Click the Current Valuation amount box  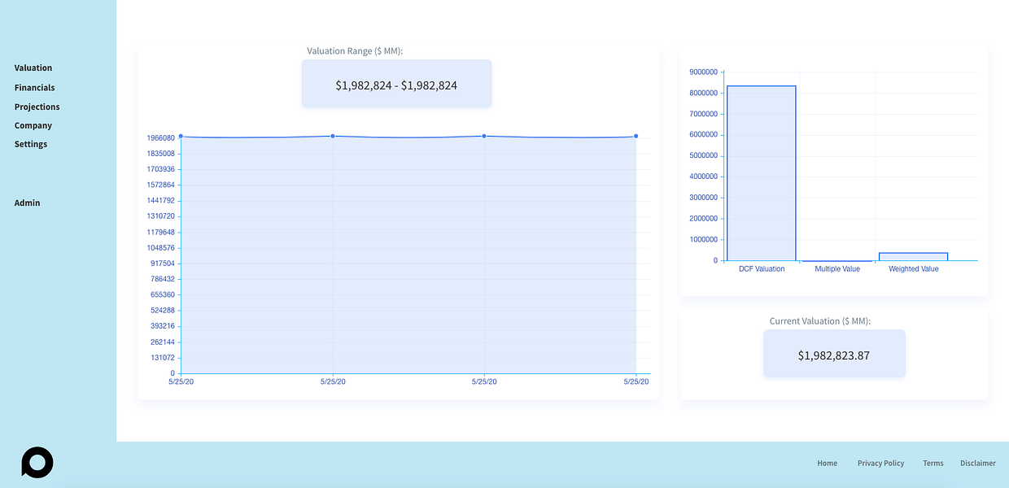tap(834, 354)
